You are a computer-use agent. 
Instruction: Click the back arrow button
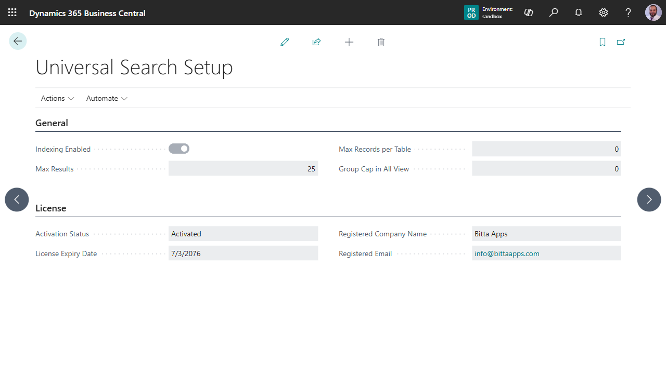click(18, 41)
